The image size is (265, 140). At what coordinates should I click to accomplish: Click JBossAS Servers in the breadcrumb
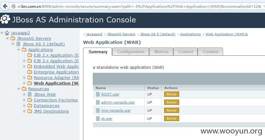point(121,34)
